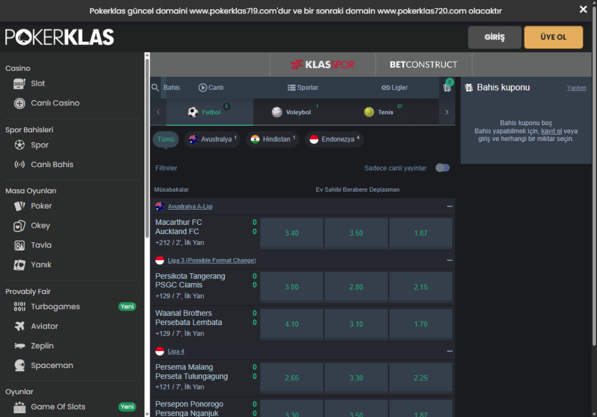Viewport: 597px width, 417px height.
Task: Click the Spaceman astronaut icon
Action: (20, 366)
